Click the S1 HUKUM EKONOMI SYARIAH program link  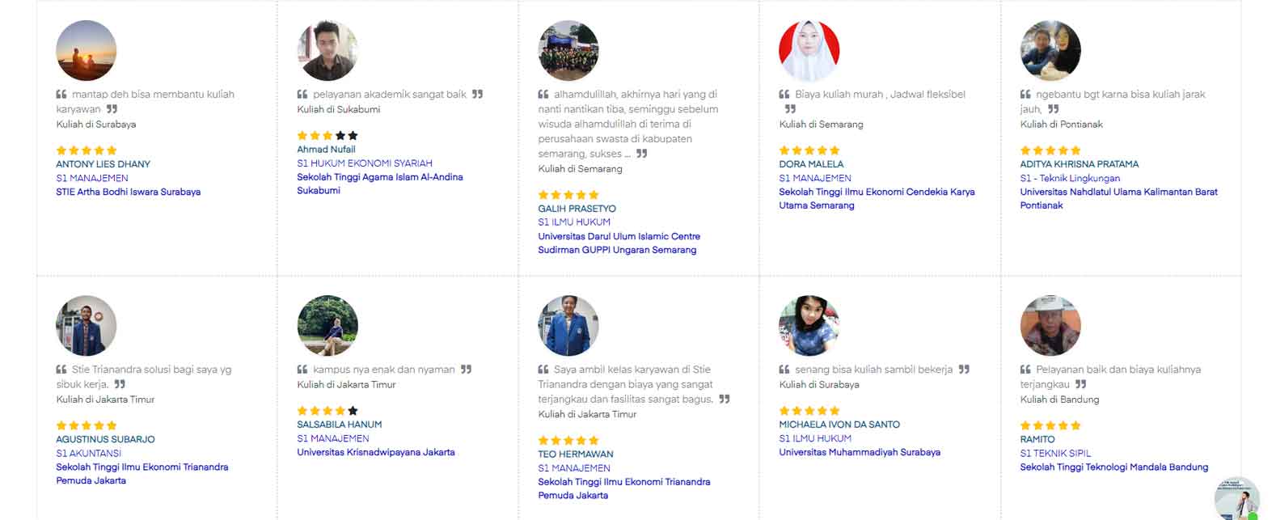point(365,163)
